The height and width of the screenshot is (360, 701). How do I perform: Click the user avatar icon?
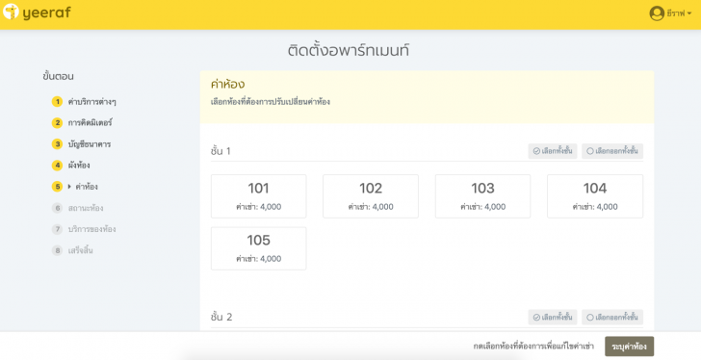(657, 13)
